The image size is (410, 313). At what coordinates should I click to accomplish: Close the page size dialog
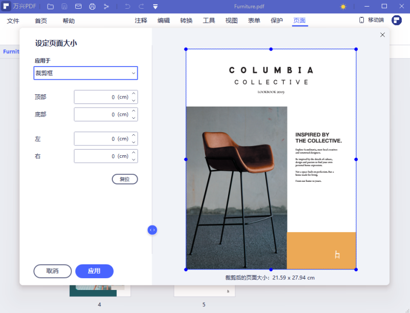pos(382,35)
